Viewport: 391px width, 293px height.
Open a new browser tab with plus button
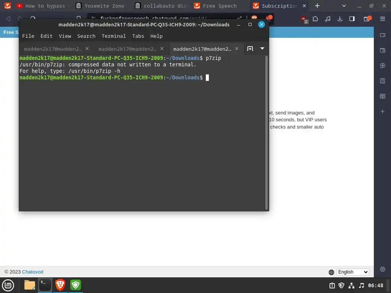pyautogui.click(x=317, y=6)
